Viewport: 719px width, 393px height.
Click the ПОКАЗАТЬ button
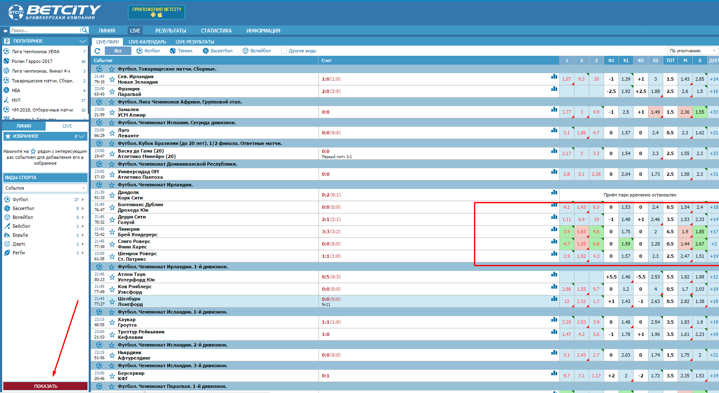(x=45, y=386)
